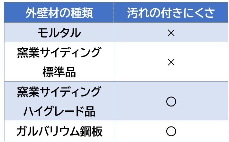
Task: Click the word 汚れ in the header
Action: [138, 13]
